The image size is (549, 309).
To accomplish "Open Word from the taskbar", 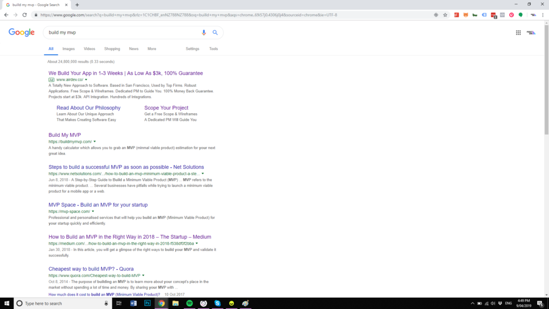I will pyautogui.click(x=133, y=304).
